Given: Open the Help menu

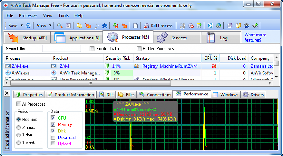Looking at the screenshot, I should 79,15.
